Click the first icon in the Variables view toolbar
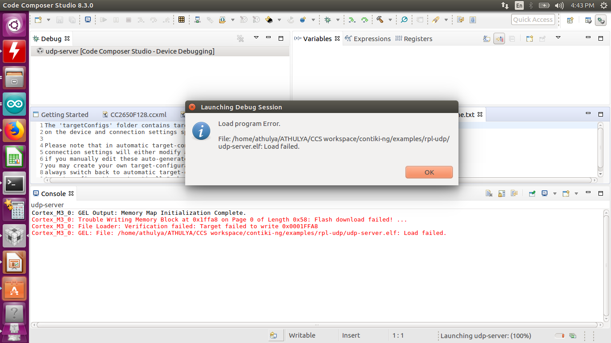Screen dimensions: 611x343 (x=487, y=39)
